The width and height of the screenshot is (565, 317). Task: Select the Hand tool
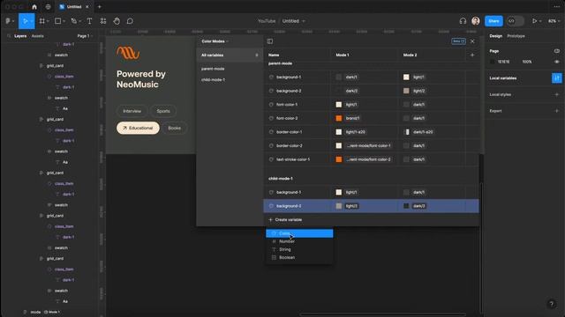point(117,21)
